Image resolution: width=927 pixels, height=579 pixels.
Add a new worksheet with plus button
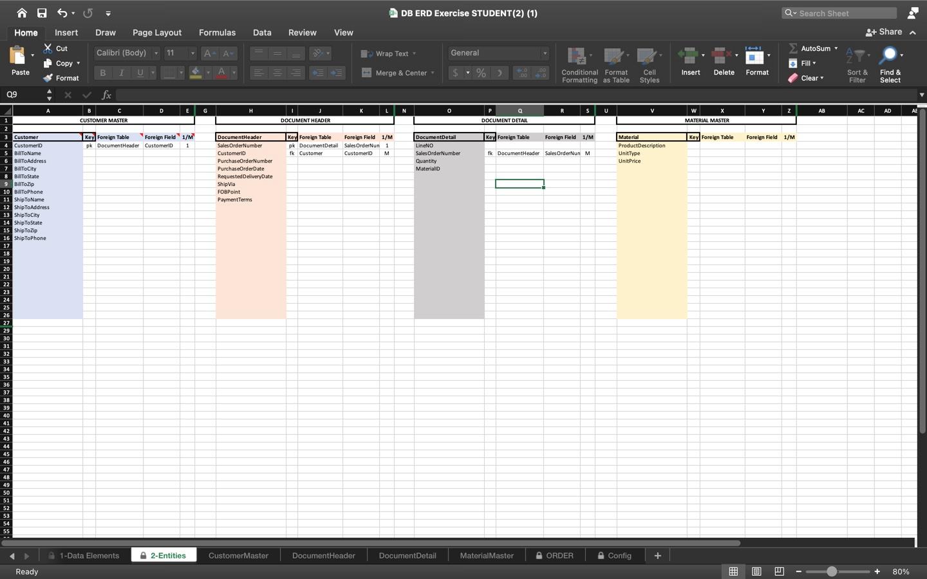coord(657,555)
